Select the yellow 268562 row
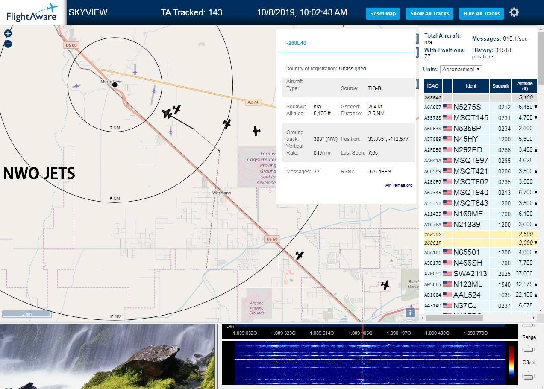The height and width of the screenshot is (389, 544). coord(480,234)
